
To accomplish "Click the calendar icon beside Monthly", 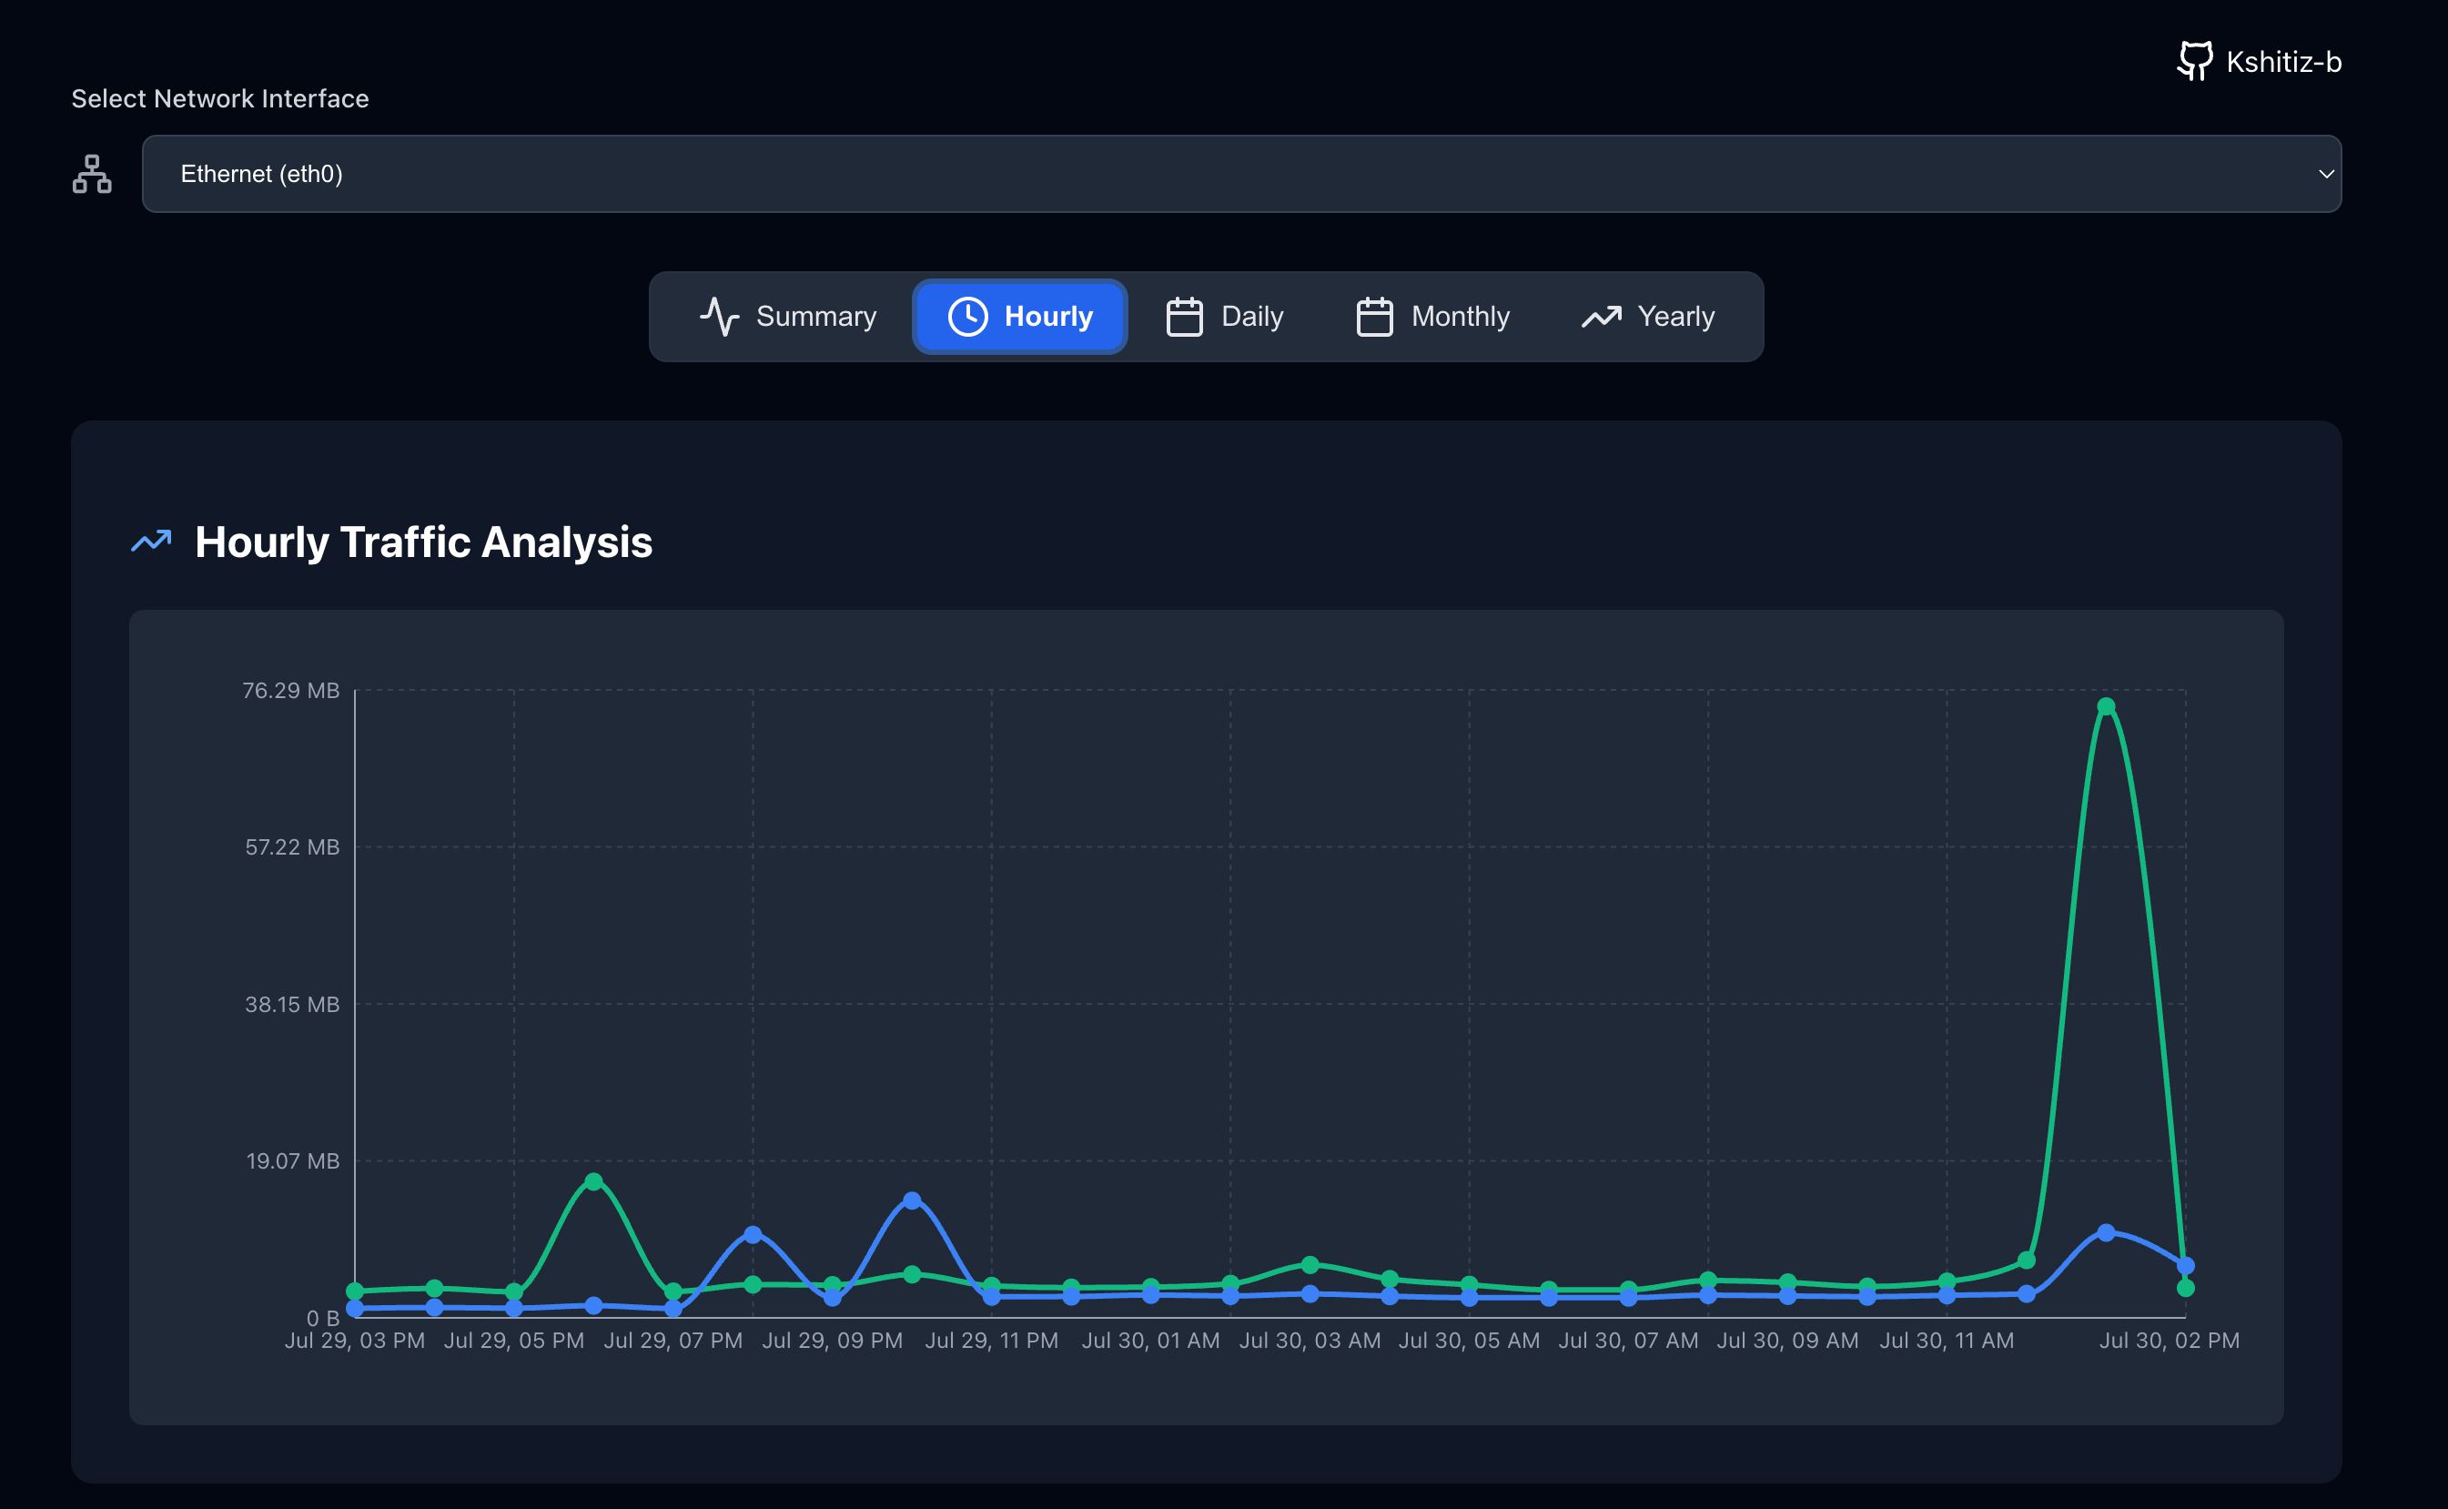I will [x=1374, y=317].
